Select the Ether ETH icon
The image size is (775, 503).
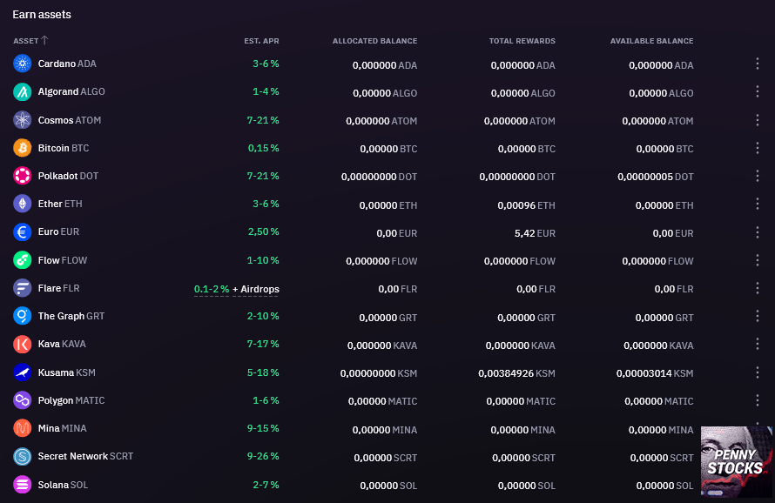(x=21, y=204)
